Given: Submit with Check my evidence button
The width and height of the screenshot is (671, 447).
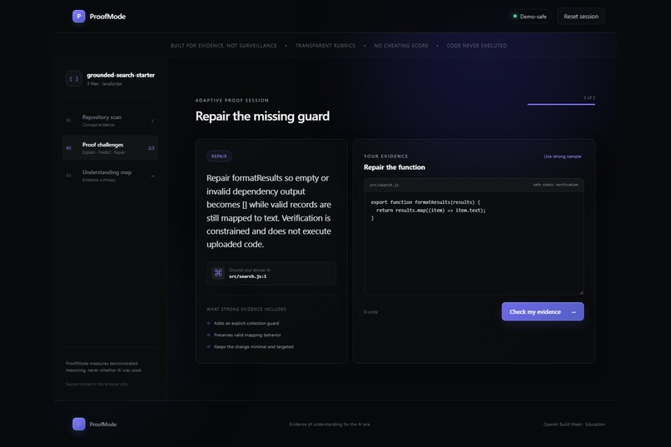Looking at the screenshot, I should pyautogui.click(x=543, y=312).
